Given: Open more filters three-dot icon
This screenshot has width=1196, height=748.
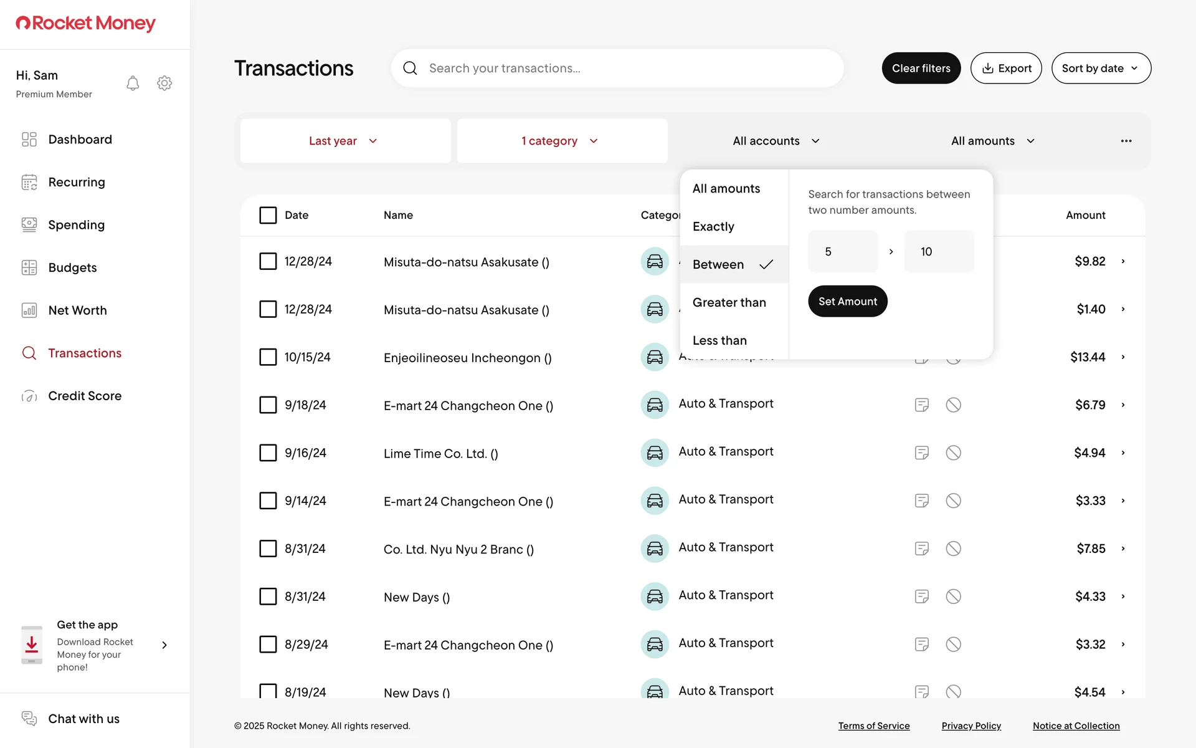Looking at the screenshot, I should pyautogui.click(x=1126, y=141).
